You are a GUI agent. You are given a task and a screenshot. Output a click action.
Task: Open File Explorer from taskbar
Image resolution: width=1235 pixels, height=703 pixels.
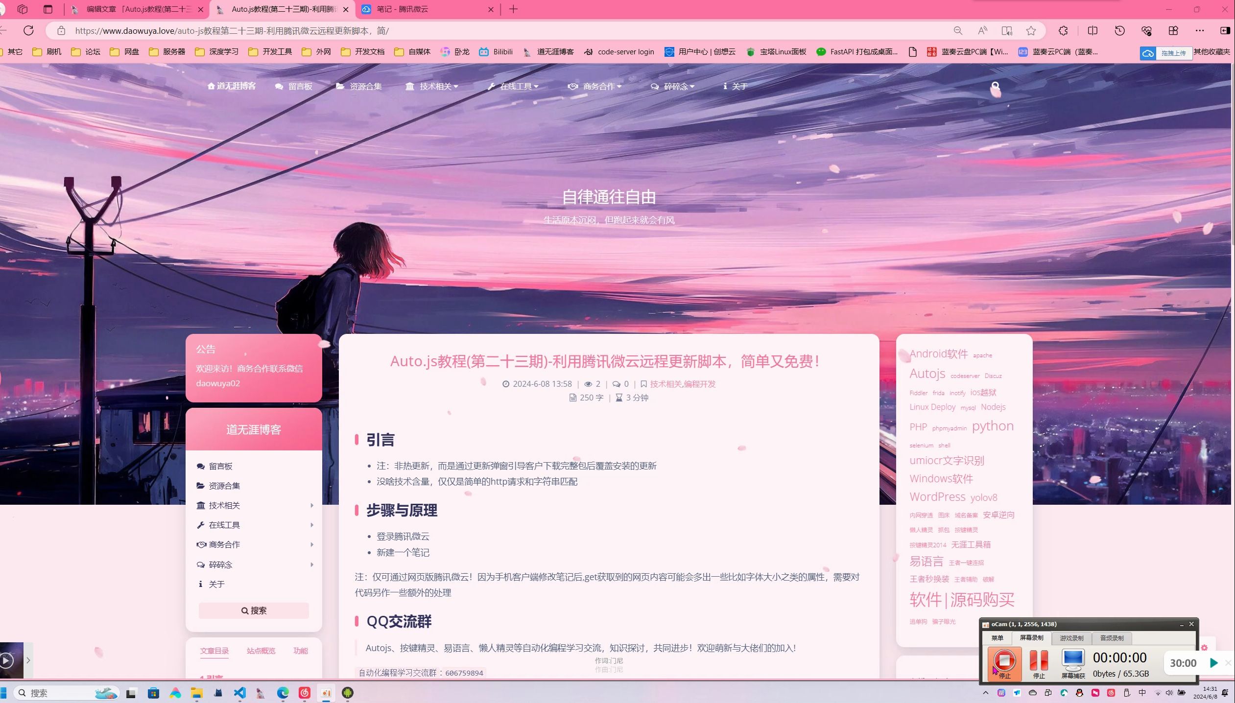coord(196,693)
